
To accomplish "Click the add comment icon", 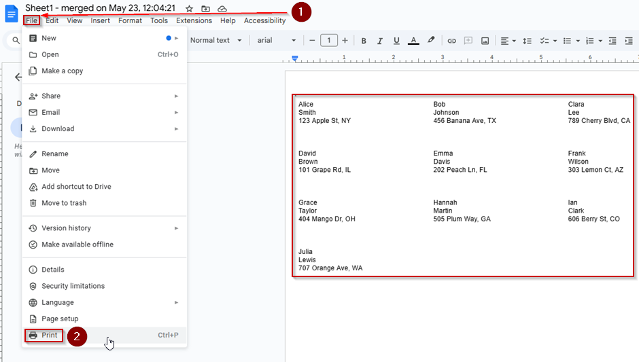I will point(468,40).
